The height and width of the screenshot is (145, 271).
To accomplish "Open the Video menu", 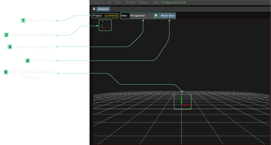I will (x=118, y=2).
